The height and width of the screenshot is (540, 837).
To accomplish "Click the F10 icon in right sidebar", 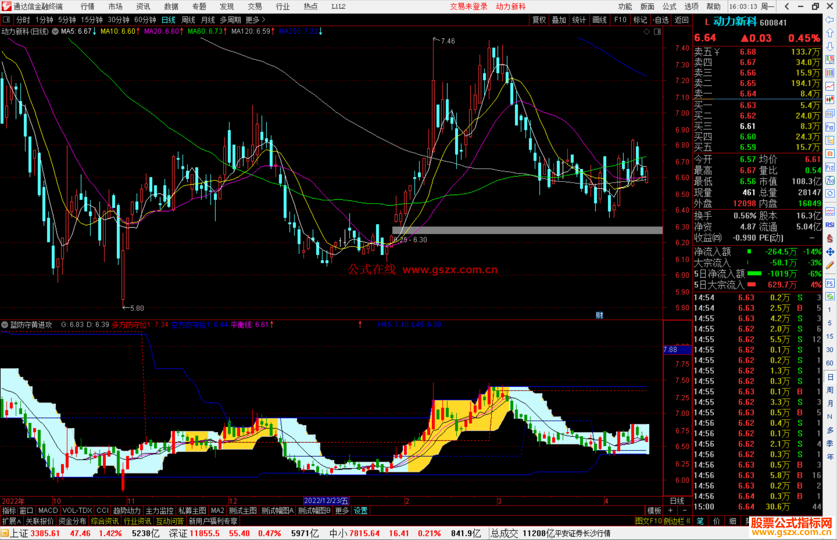I will click(830, 127).
